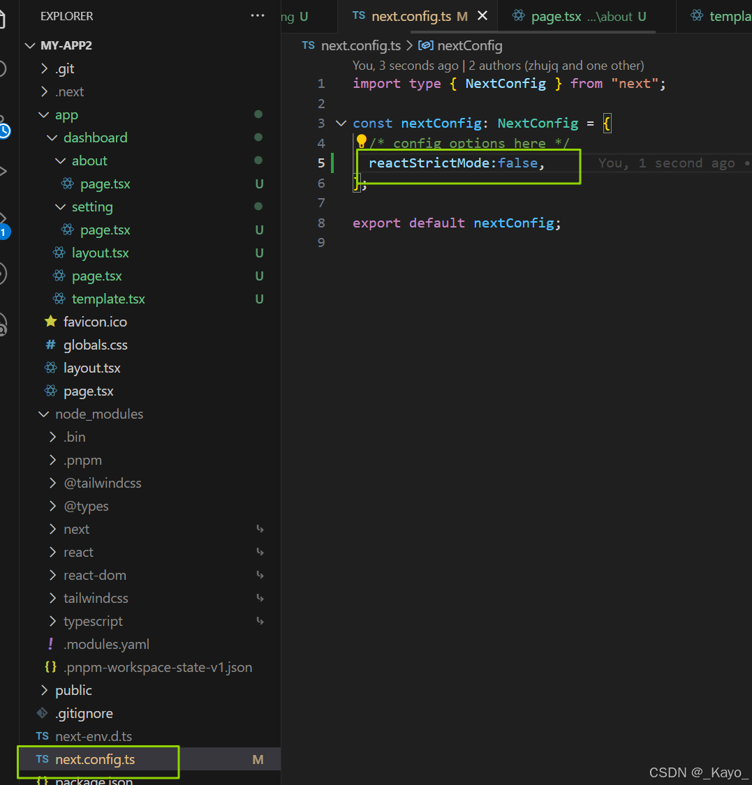
Task: Click the lightbulb code action icon
Action: [361, 141]
